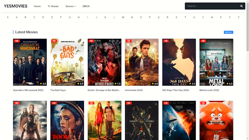Filter movies by letter R
This screenshot has height=140, width=249.
pyautogui.click(x=167, y=17)
